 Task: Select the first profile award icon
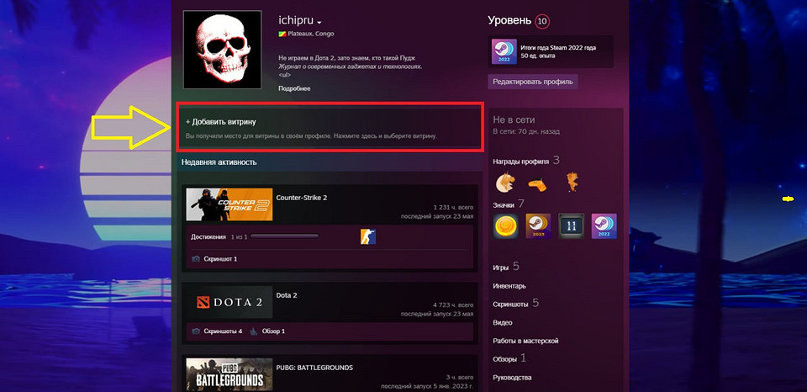pos(504,182)
